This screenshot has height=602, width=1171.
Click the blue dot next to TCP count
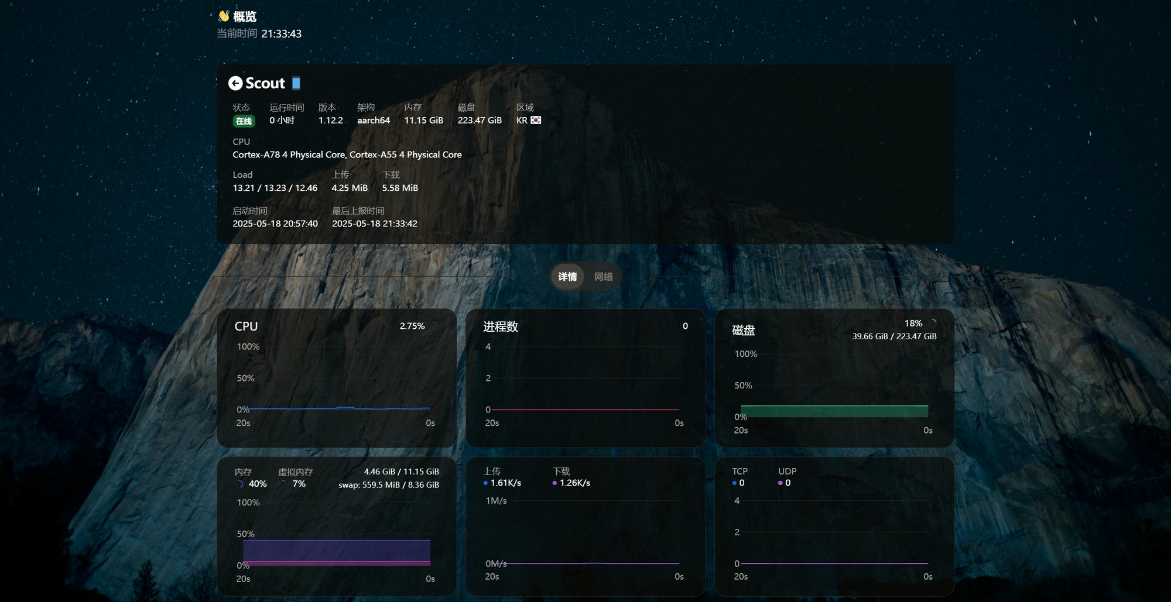(x=734, y=483)
